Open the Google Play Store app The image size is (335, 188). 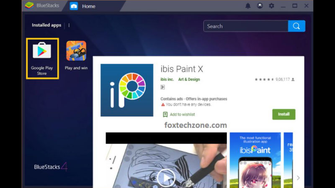(x=42, y=58)
